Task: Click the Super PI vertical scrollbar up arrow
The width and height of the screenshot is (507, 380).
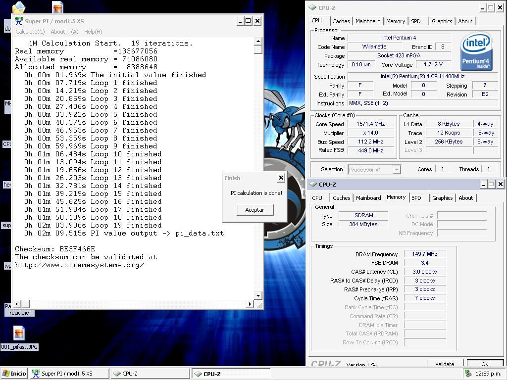Action: click(258, 41)
